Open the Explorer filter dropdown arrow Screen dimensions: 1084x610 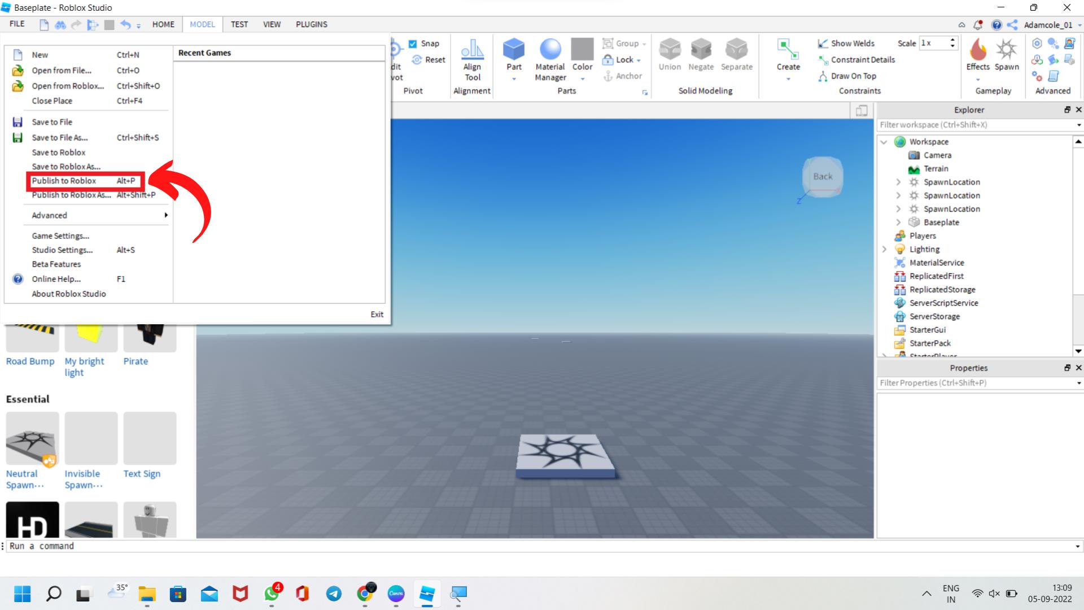(x=1078, y=125)
